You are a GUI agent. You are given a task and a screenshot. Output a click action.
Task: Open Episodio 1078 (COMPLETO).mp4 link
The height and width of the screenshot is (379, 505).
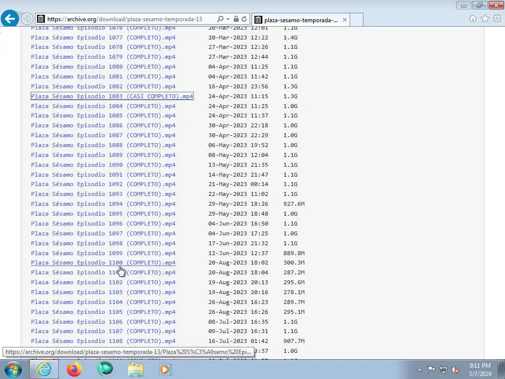[103, 47]
